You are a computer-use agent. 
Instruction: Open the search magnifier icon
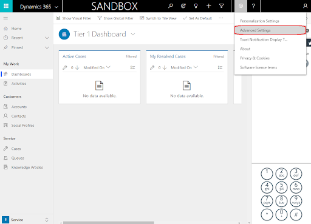pyautogui.click(x=171, y=6)
